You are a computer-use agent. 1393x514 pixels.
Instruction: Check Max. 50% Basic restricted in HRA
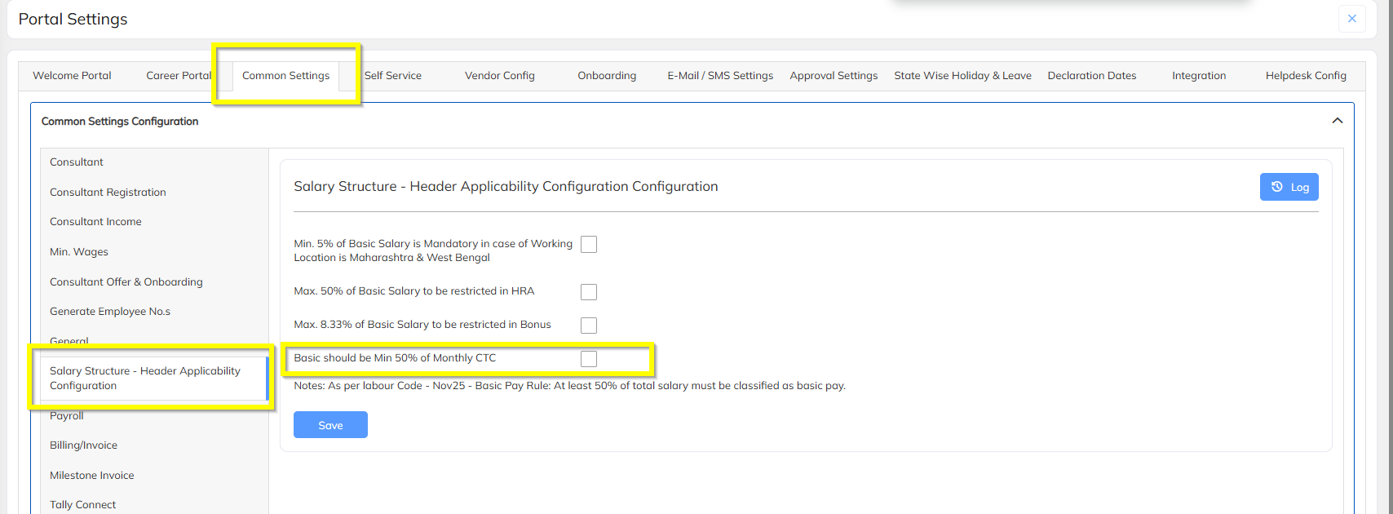pos(589,292)
